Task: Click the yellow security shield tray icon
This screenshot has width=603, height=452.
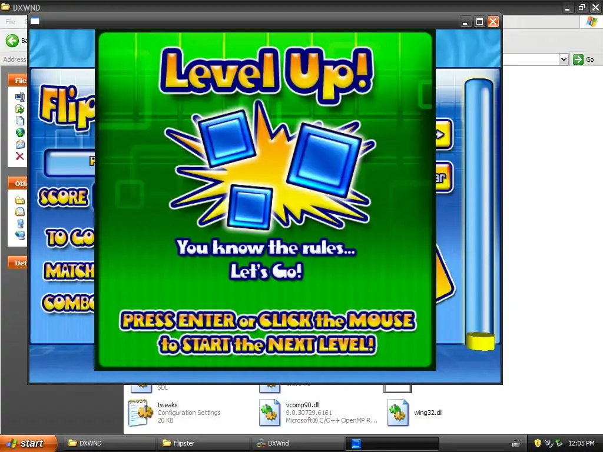Action: [x=538, y=443]
